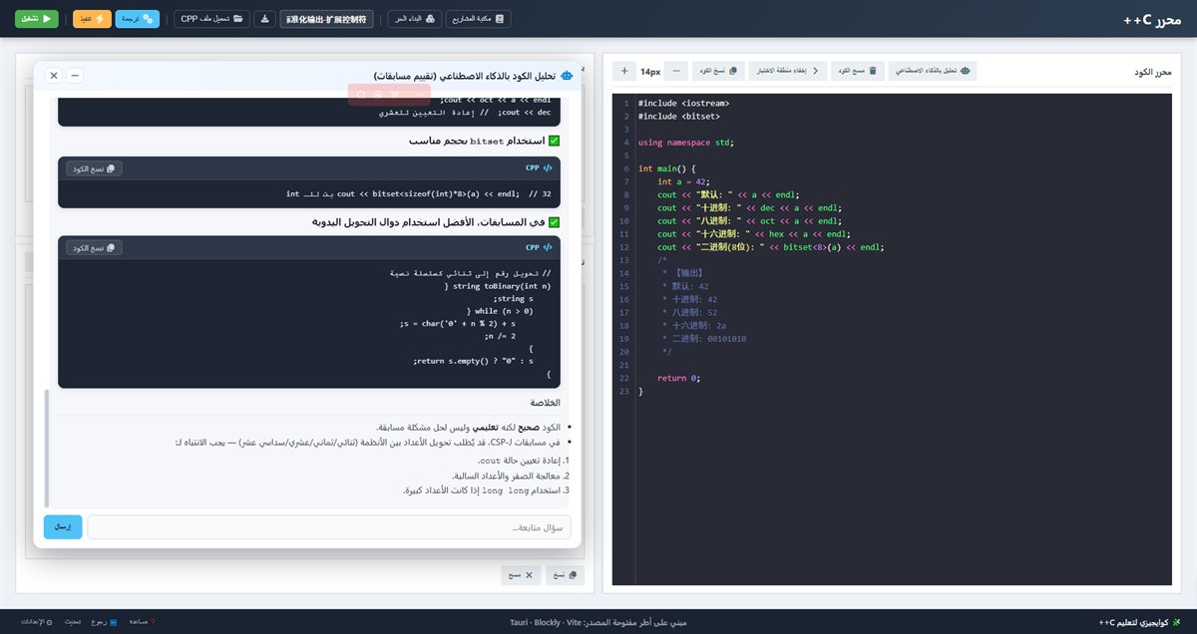1197x634 pixels.
Task: Copy code using the code editor toolbar button
Action: coord(718,71)
